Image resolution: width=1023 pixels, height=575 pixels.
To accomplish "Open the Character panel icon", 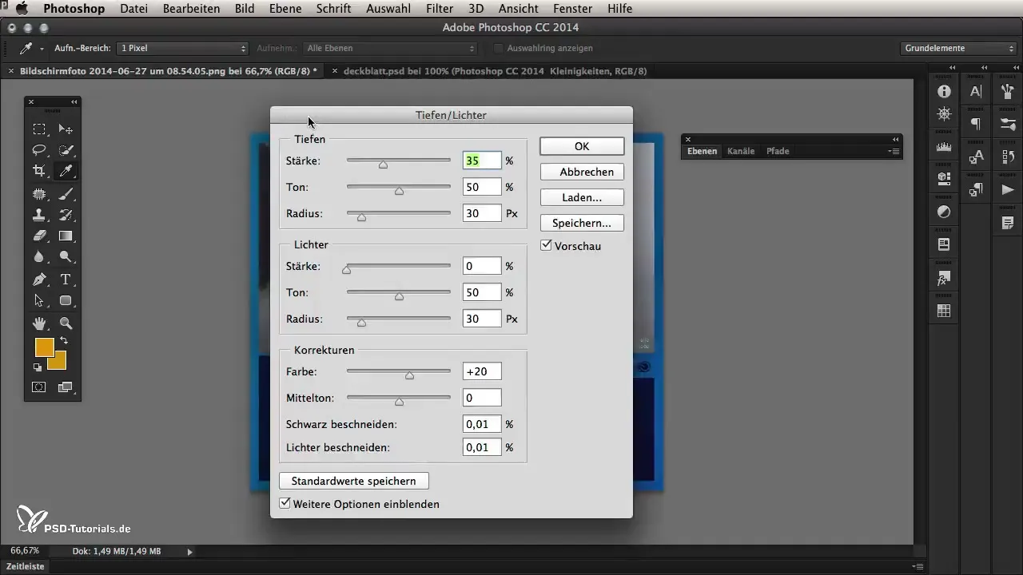I will 976,92.
